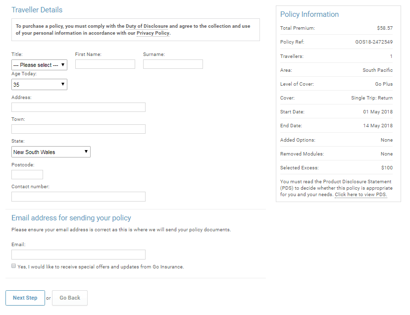
Task: Click the Policy Information heading
Action: point(309,14)
